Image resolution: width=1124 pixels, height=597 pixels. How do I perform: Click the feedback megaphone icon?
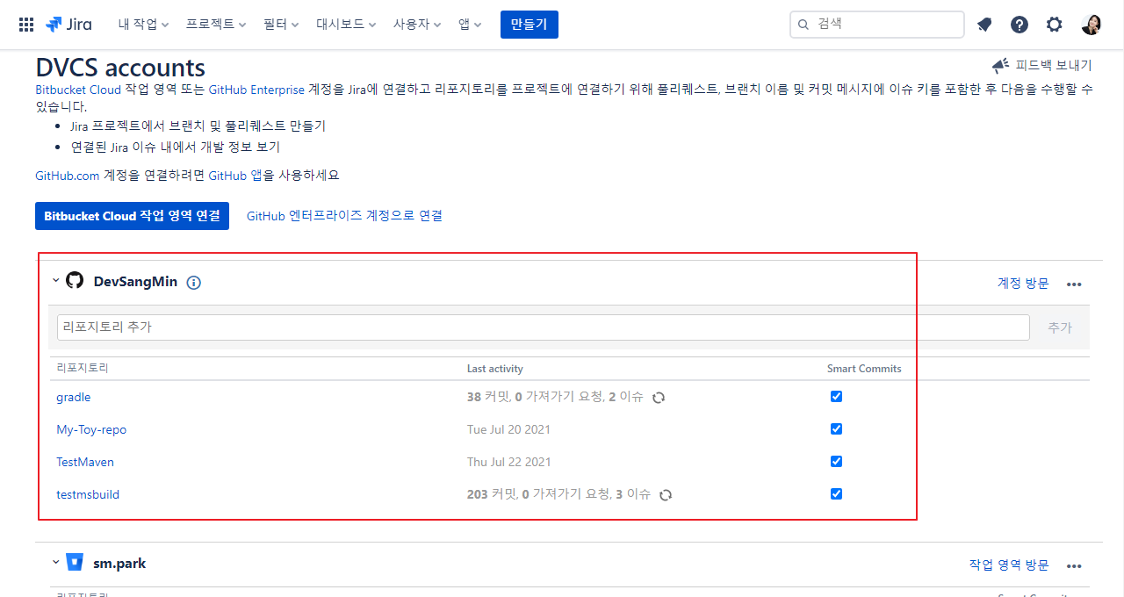1000,66
